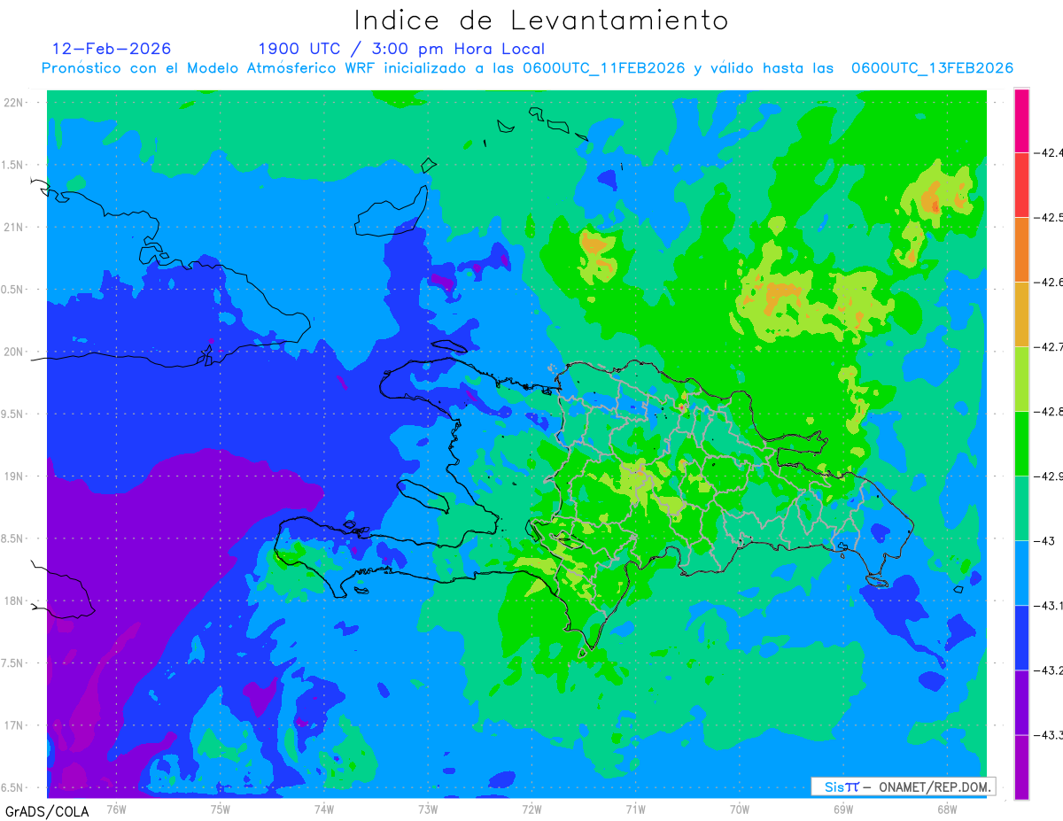Screen dimensions: 1063x821
Task: Click the '0600UTC_11FEB2026' initialization time text
Action: click(x=604, y=68)
